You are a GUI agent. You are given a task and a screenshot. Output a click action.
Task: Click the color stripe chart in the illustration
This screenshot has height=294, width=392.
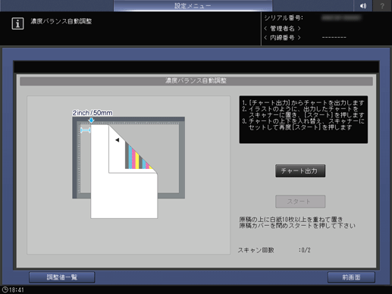coord(139,156)
